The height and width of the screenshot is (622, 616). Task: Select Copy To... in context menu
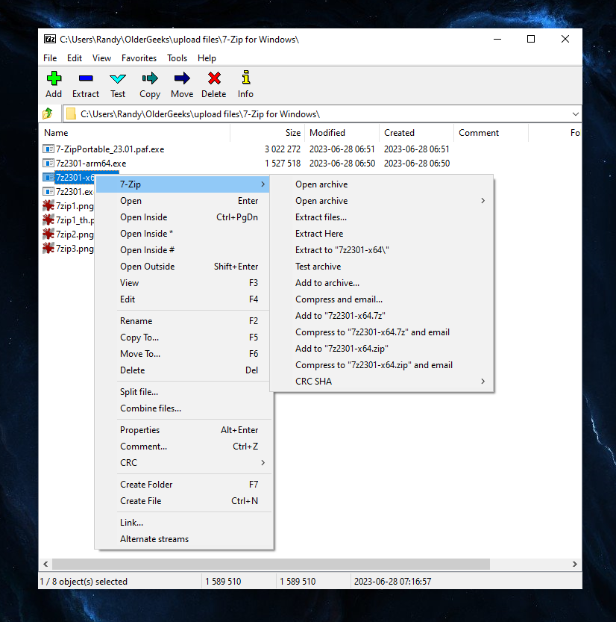183,338
